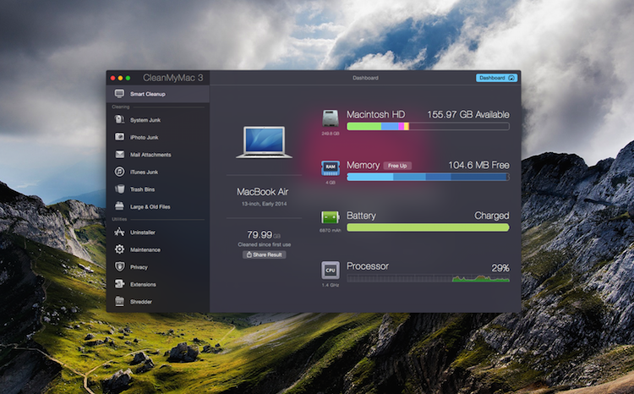Click the Extensions puzzle icon
Viewport: 634px width, 394px height.
pos(119,284)
